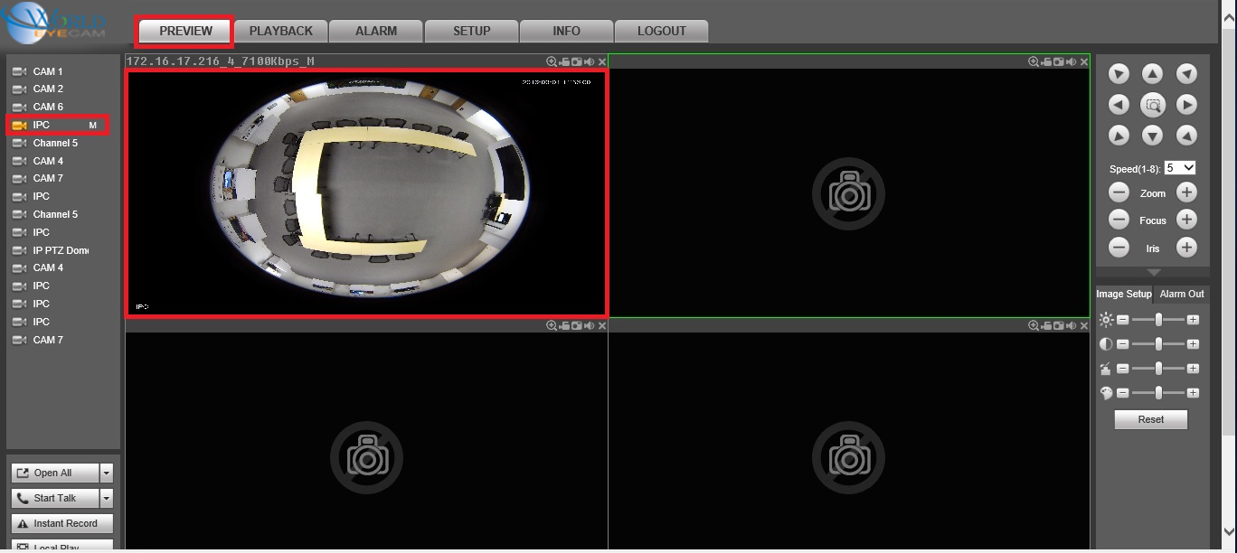This screenshot has width=1237, height=553.
Task: Select the highlighted IPC camera marked M
Action: (x=58, y=125)
